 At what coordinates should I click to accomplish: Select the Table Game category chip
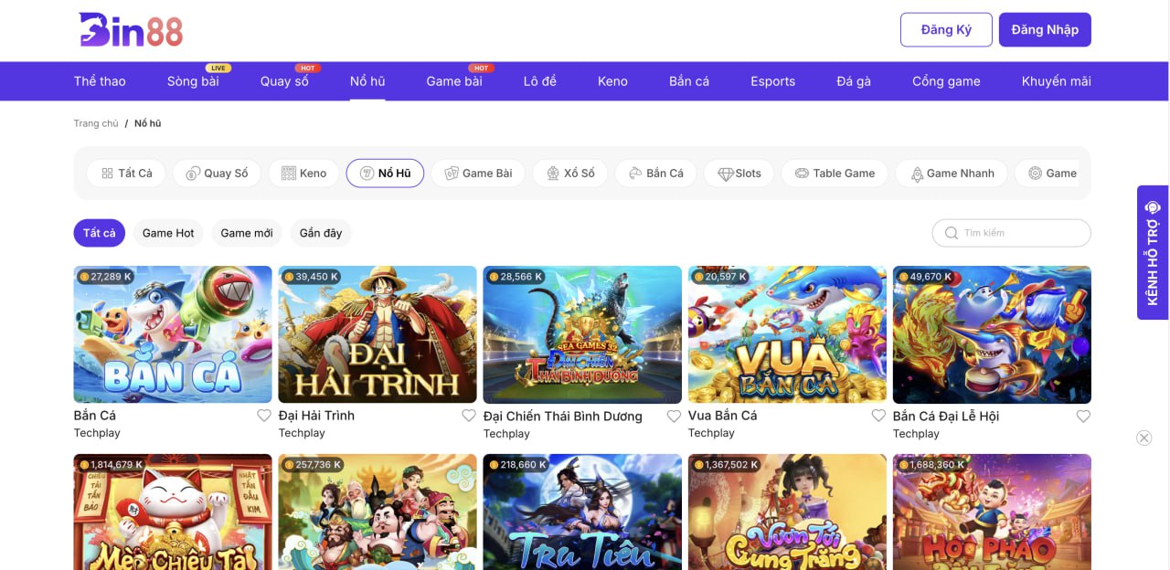[x=835, y=173]
